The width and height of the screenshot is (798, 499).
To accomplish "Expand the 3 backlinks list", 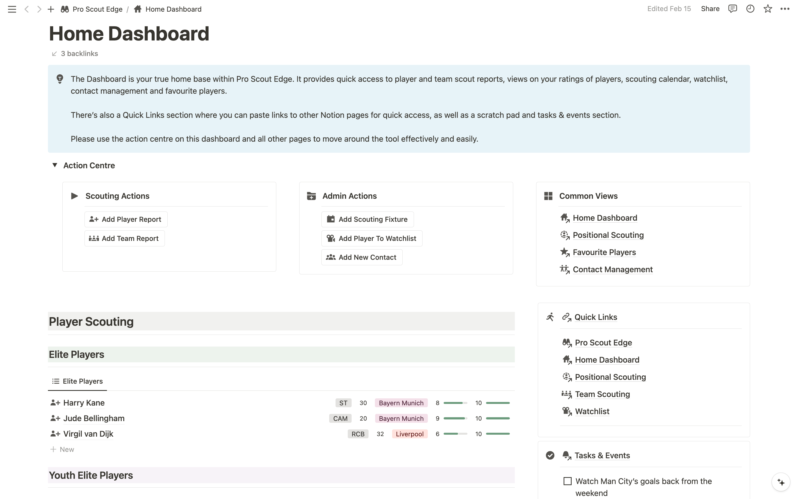I will coord(79,54).
